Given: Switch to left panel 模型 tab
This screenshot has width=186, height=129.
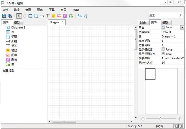Looking at the screenshot, I should tap(17, 23).
